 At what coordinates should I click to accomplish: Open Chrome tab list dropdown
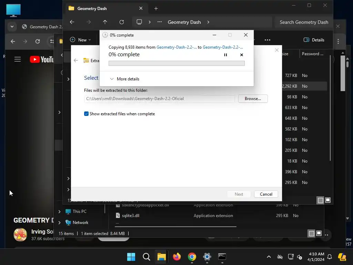[x=12, y=27]
